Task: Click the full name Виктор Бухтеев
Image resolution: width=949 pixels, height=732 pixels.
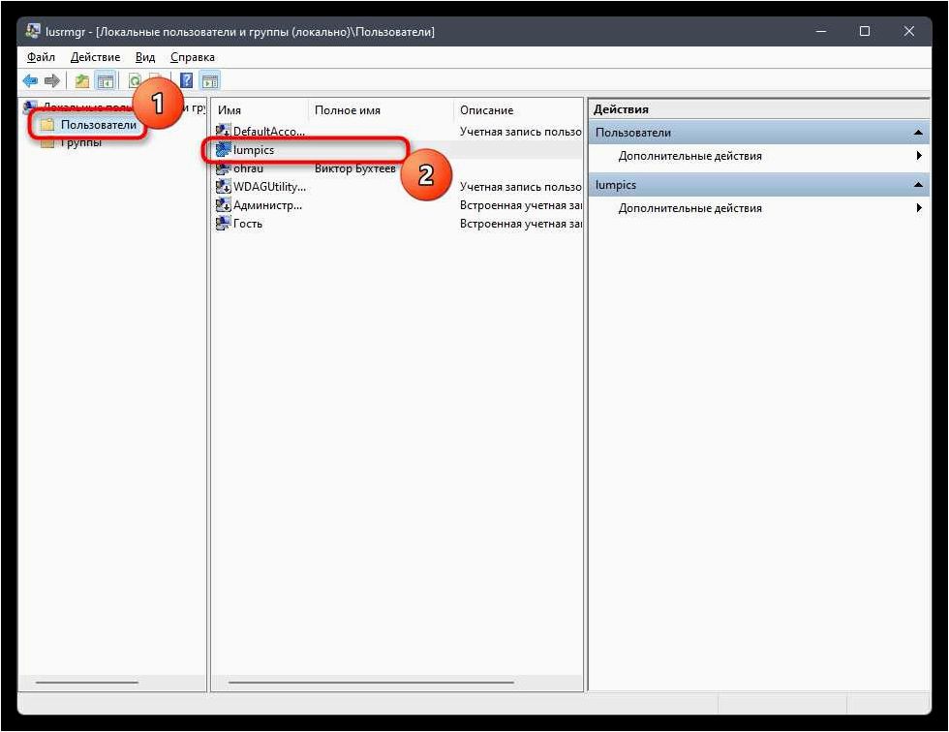Action: pyautogui.click(x=355, y=168)
